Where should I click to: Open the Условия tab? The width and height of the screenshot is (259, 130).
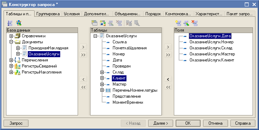[x=72, y=14]
